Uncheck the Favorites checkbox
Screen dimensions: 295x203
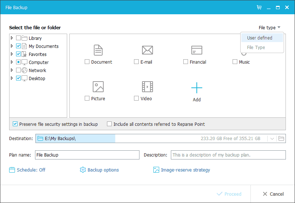pos(18,54)
